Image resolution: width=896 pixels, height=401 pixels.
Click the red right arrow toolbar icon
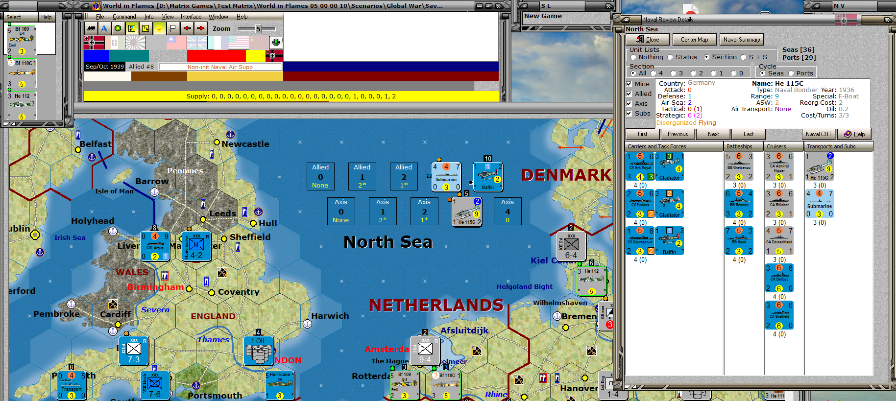(201, 28)
